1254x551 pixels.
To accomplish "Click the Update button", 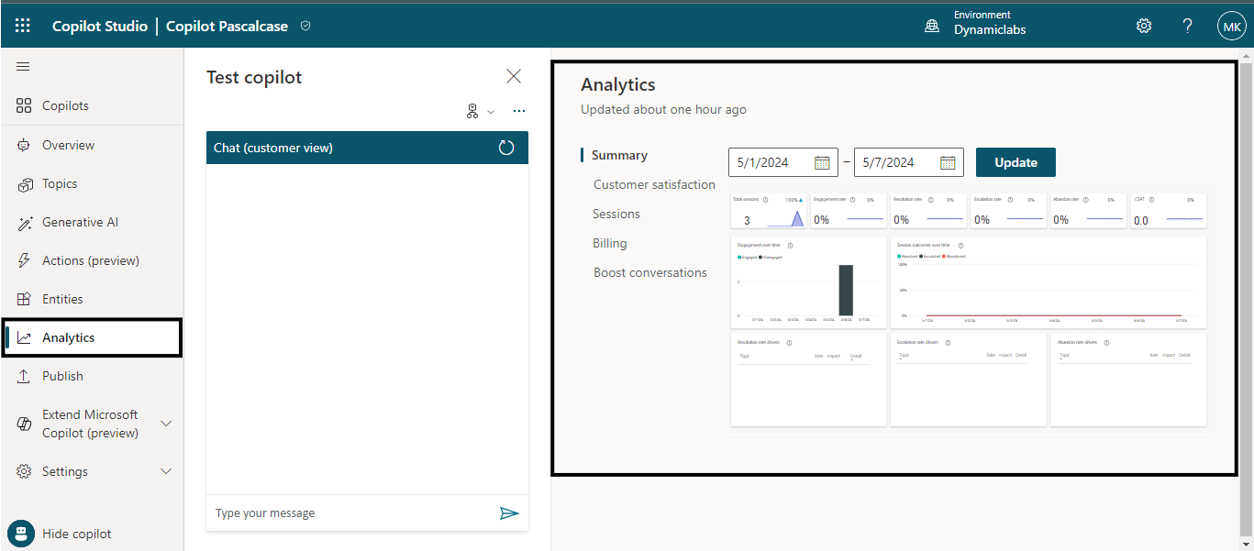I will pyautogui.click(x=1015, y=162).
